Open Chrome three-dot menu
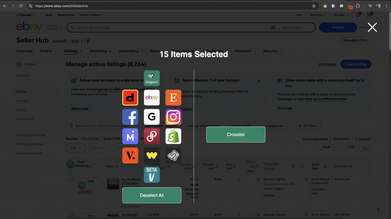Screen dimensions: 391x219 click(x=386, y=6)
